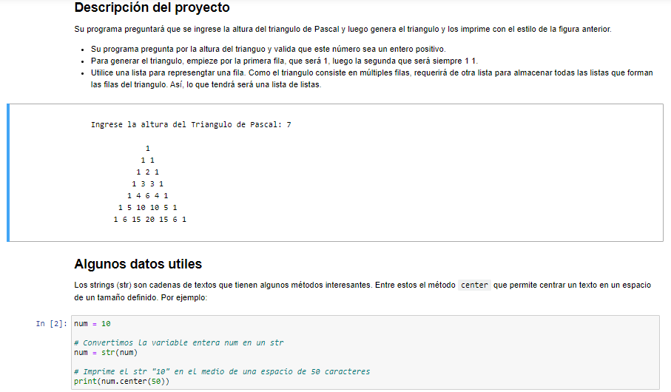Click the 'Convertimos la variable' comment line
The height and width of the screenshot is (392, 671).
(x=178, y=342)
